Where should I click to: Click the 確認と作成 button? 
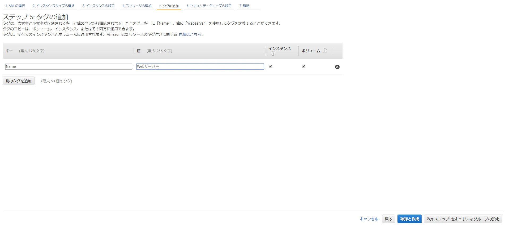tap(410, 219)
